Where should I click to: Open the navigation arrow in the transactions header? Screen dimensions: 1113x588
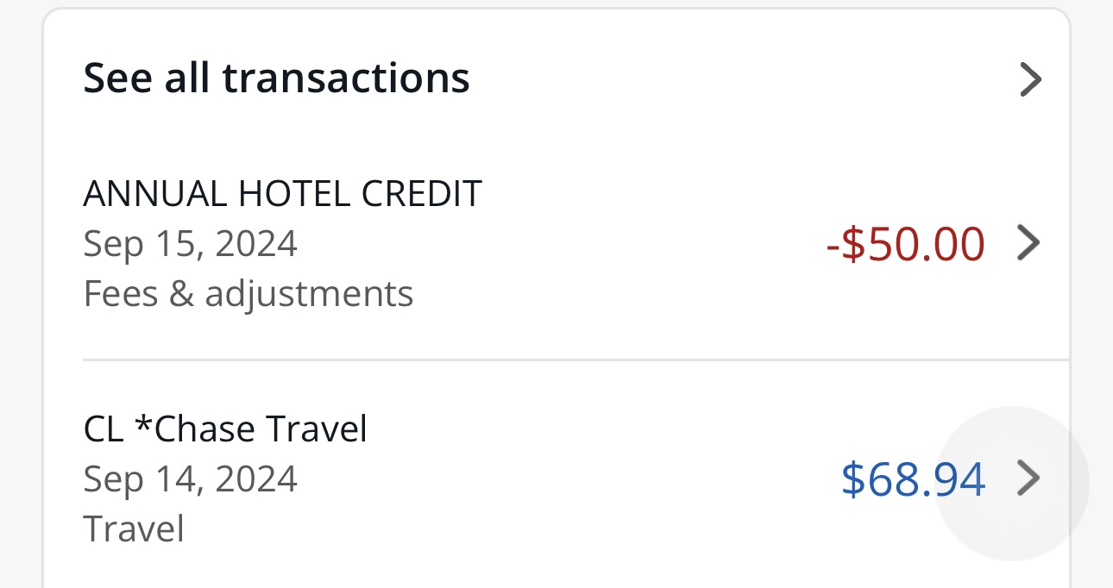[x=1030, y=78]
